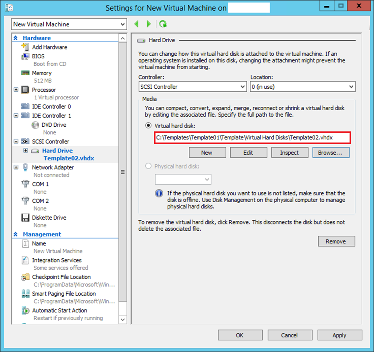Expand the Processor tree node
Screen dimensions: 374x352
[16, 89]
